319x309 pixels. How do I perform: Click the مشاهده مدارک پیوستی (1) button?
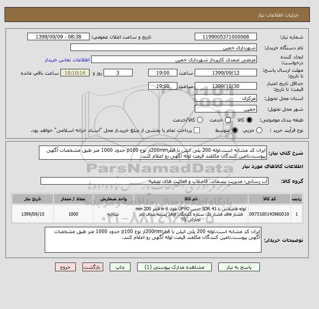(174, 267)
